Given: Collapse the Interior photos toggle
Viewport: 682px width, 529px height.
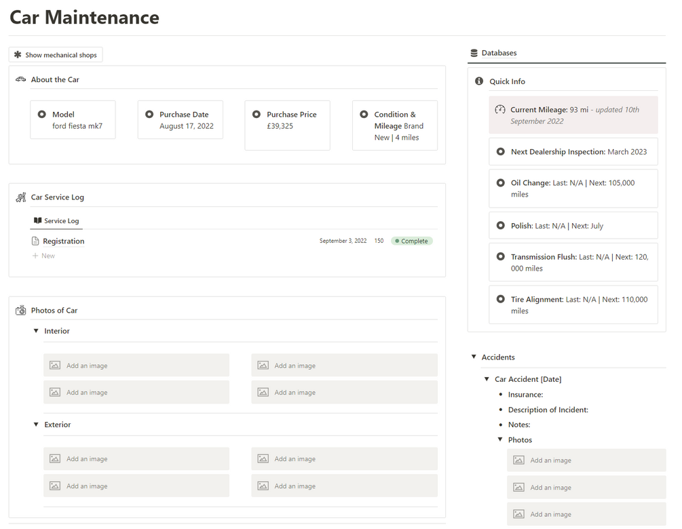Looking at the screenshot, I should [37, 331].
